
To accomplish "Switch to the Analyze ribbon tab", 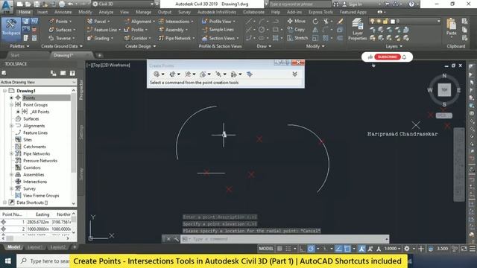I will [x=106, y=12].
